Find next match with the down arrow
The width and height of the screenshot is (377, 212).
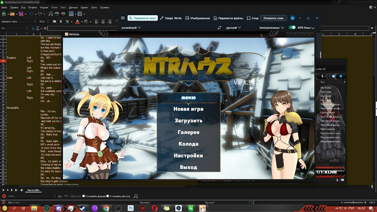pos(66,196)
